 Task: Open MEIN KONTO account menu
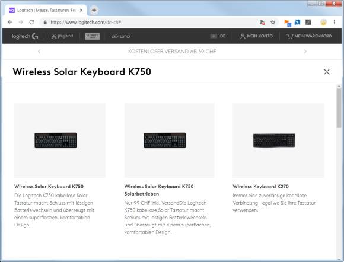256,36
